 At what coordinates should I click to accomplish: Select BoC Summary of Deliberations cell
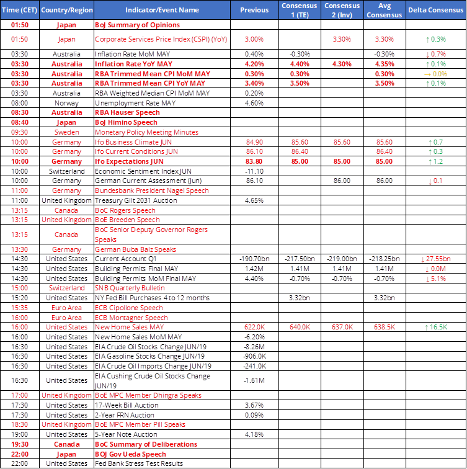(x=162, y=444)
